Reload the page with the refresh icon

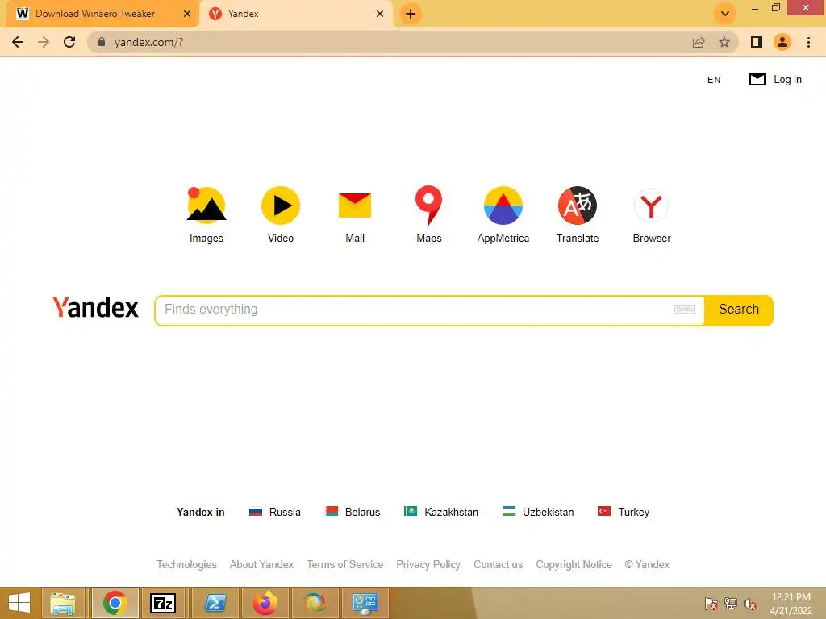tap(69, 42)
